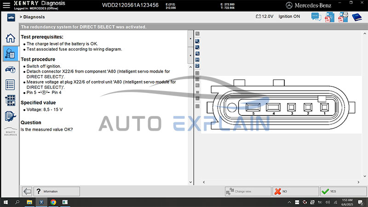Switch to the XENTRY taskbar app

(x=41, y=202)
